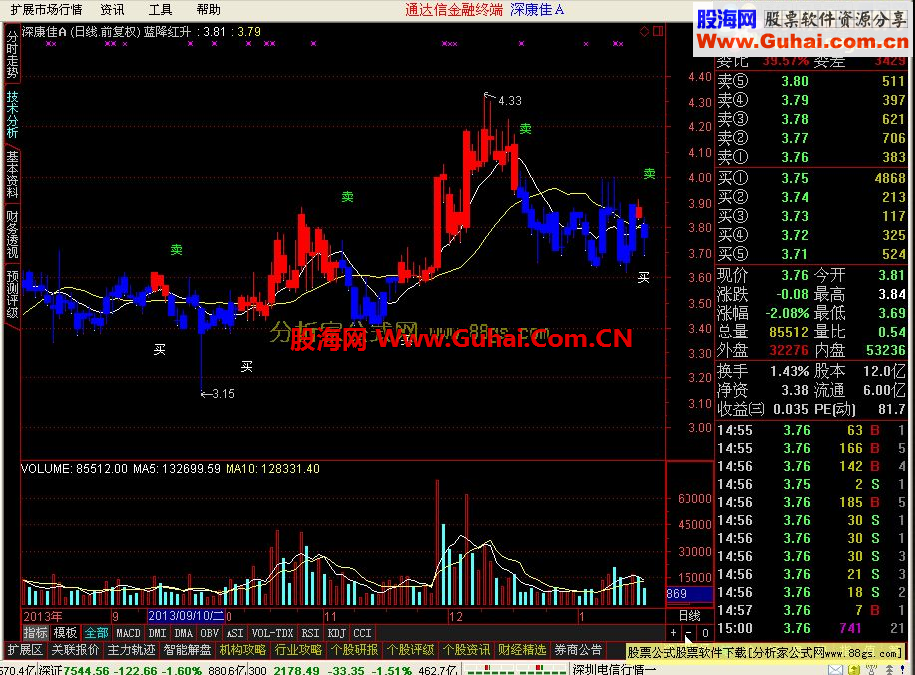Image resolution: width=915 pixels, height=675 pixels.
Task: Click the 深圳电信行情一 server status text
Action: pos(615,670)
